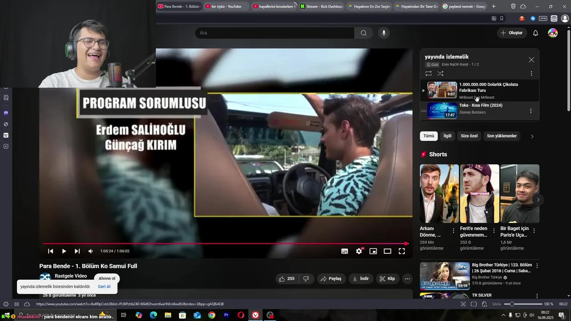
Task: Enable miniplayer mode
Action: click(x=373, y=251)
